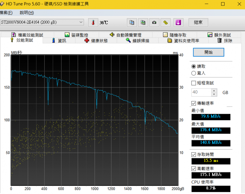The image size is (245, 194).
Task: Click the HD Tune app icon in title bar
Action: pos(2,4)
